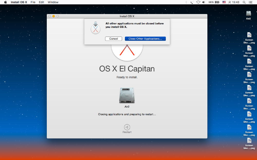Click the Restart label
The height and width of the screenshot is (160, 257).
[x=127, y=132]
